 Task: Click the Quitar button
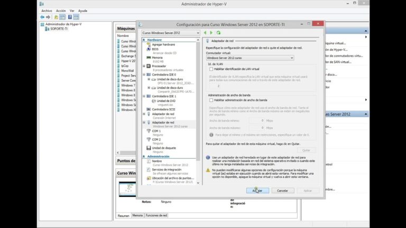click(x=306, y=150)
